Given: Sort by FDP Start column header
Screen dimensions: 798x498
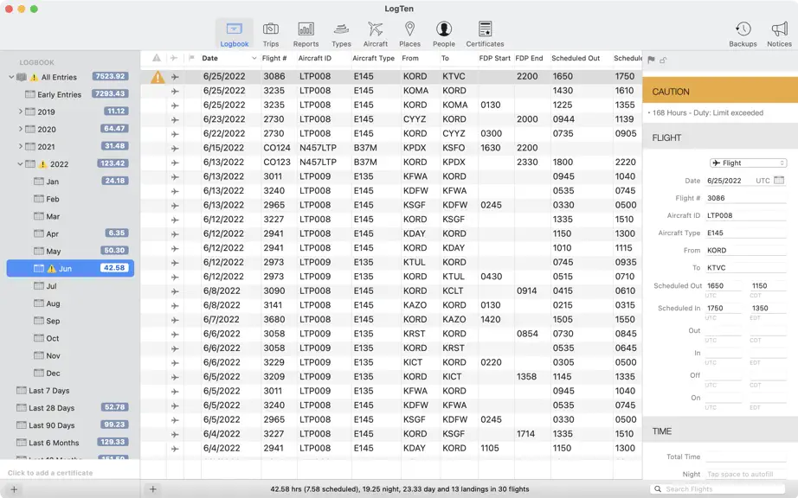Looking at the screenshot, I should coord(495,58).
